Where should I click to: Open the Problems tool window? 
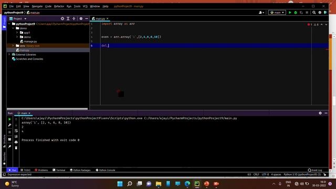[41, 170]
